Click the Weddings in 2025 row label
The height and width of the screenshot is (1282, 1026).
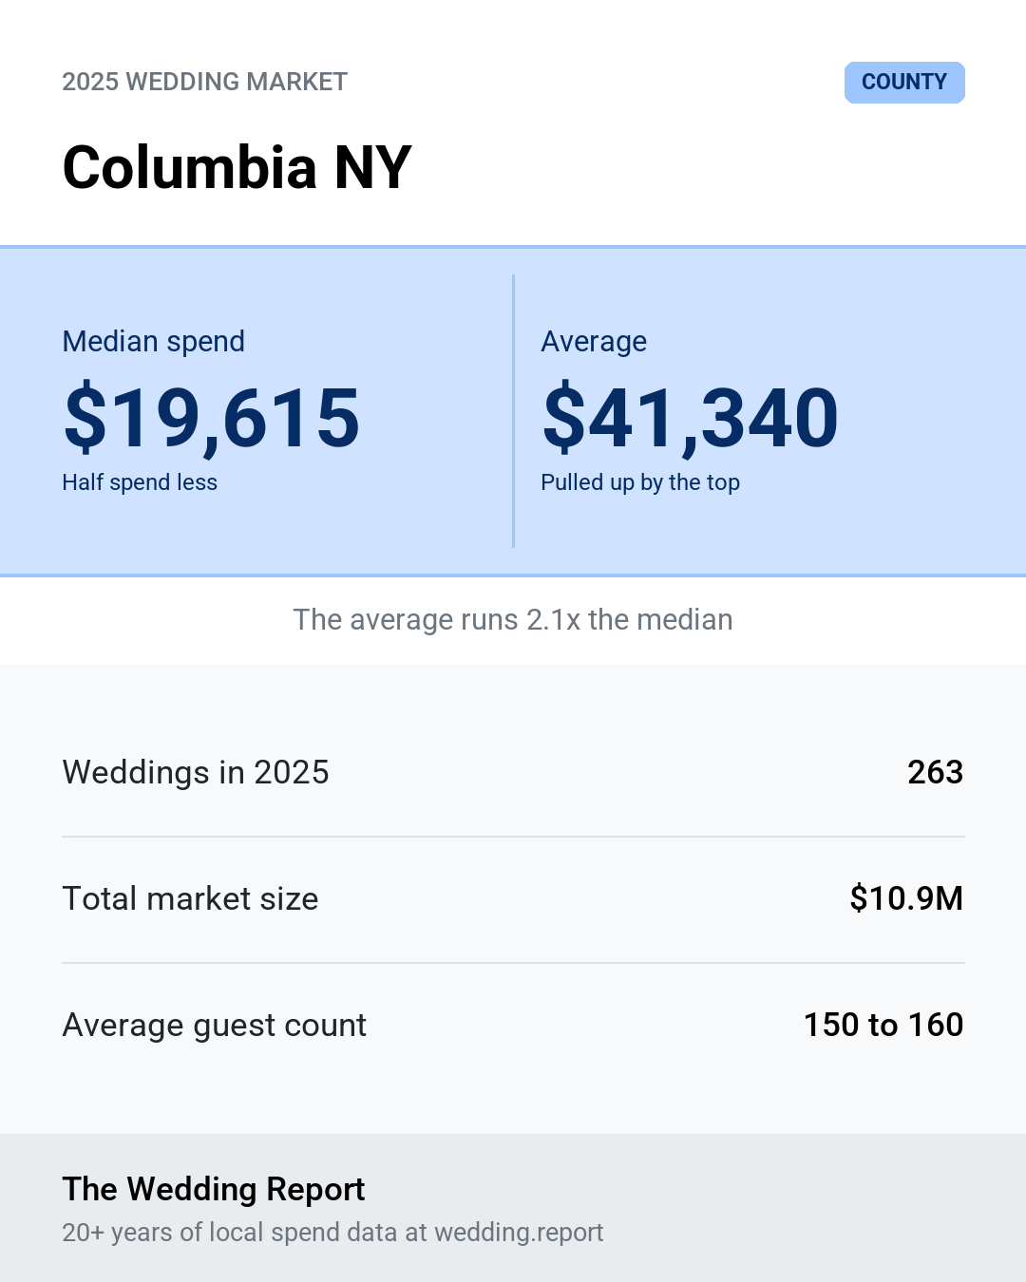pyautogui.click(x=196, y=772)
